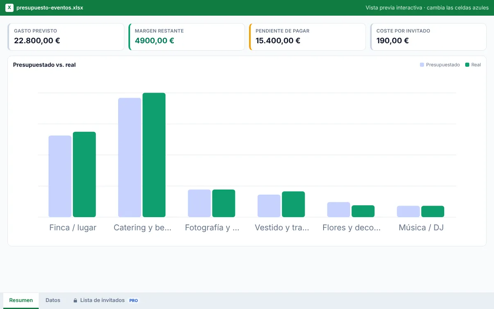This screenshot has height=309, width=494.
Task: Click the 'Fotografía y ...' axis label
Action: point(212,227)
